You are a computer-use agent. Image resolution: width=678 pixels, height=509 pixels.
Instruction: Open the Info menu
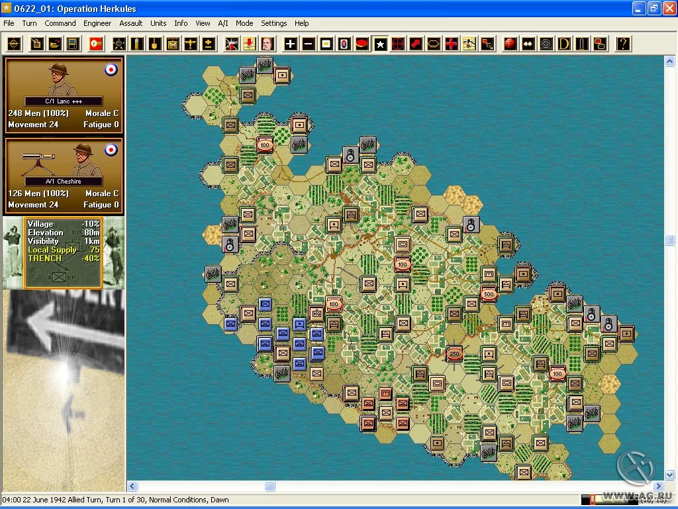pos(181,23)
